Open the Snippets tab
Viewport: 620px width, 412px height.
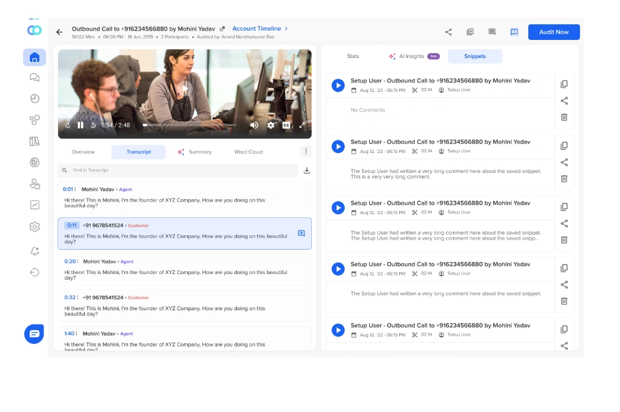pyautogui.click(x=475, y=56)
